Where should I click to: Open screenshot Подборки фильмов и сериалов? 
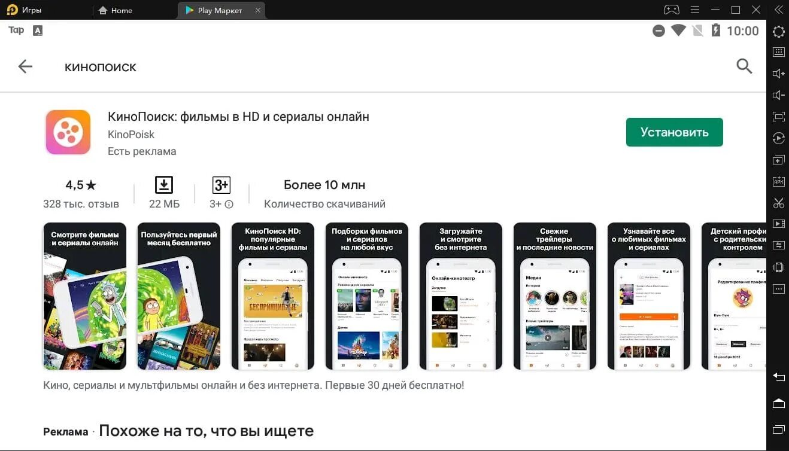366,296
